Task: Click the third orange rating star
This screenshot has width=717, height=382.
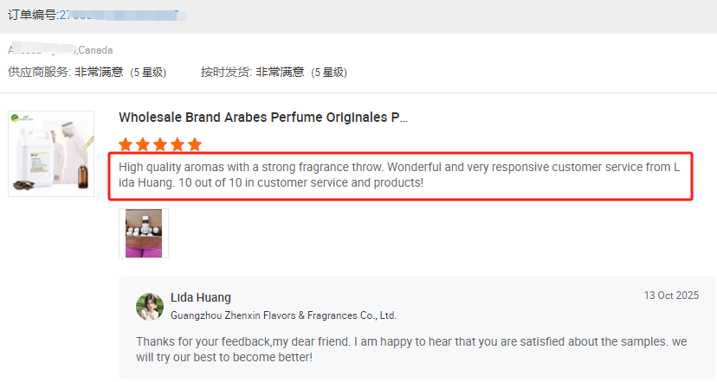Action: point(160,144)
